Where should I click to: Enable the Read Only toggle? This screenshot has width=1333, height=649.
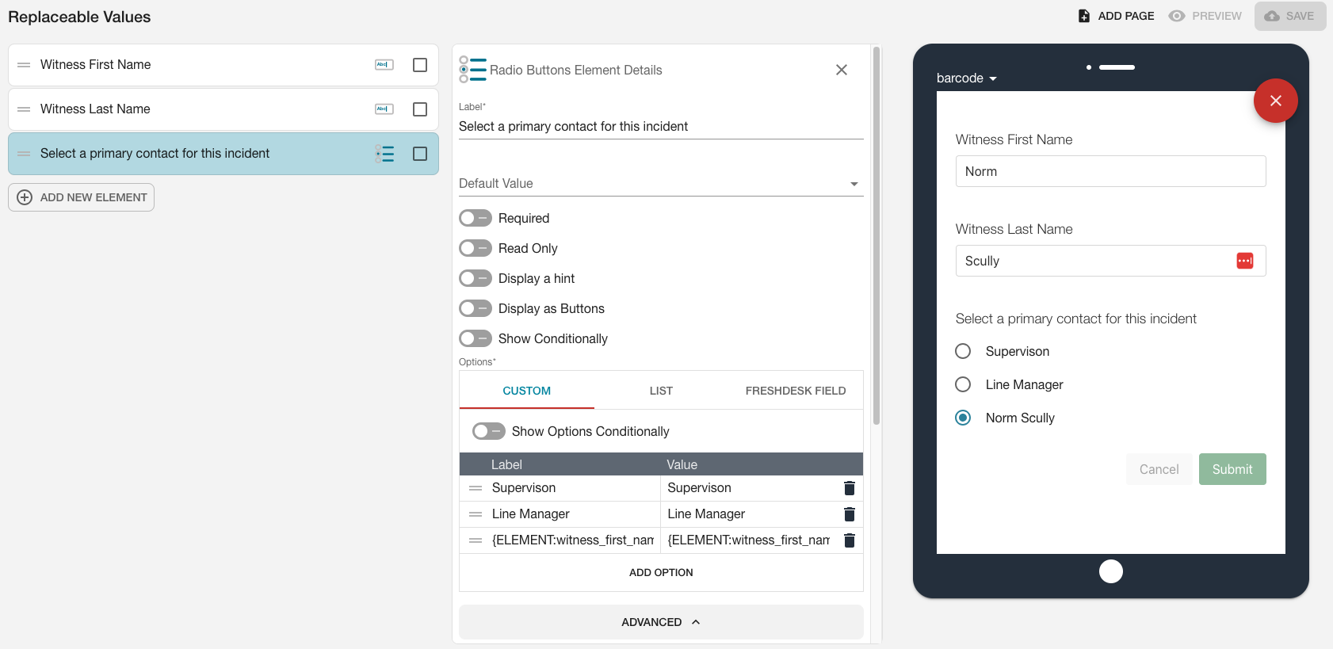coord(476,248)
